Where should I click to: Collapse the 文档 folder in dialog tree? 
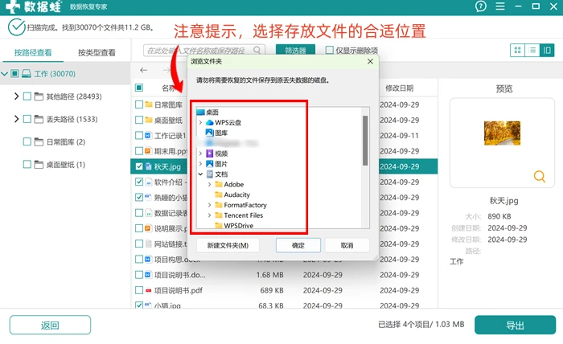pyautogui.click(x=200, y=174)
